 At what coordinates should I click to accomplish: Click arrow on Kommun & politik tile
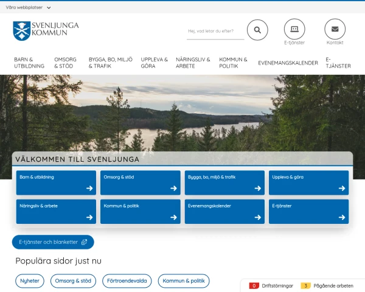point(173,217)
